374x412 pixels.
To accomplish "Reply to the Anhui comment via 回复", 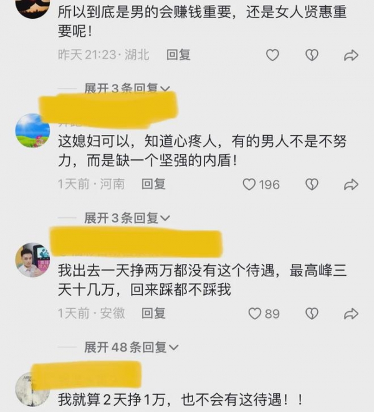I will [x=153, y=314].
